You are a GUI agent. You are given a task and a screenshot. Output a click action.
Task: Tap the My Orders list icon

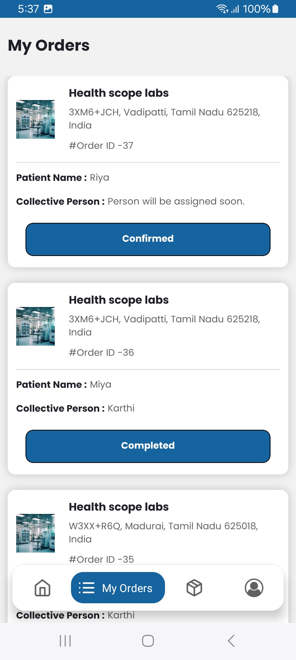point(87,588)
